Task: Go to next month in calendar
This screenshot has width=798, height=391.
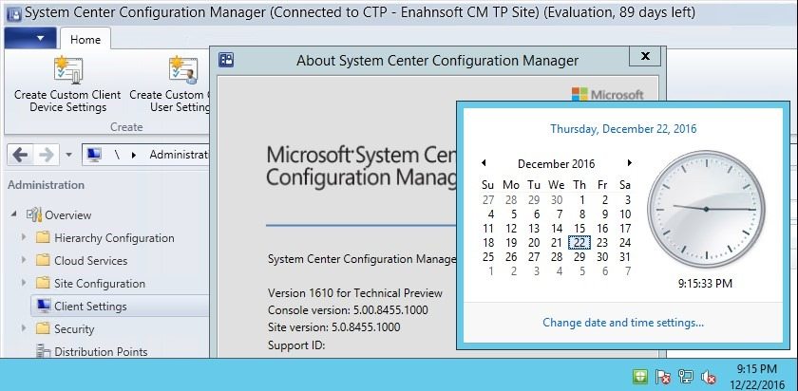Action: pyautogui.click(x=630, y=162)
